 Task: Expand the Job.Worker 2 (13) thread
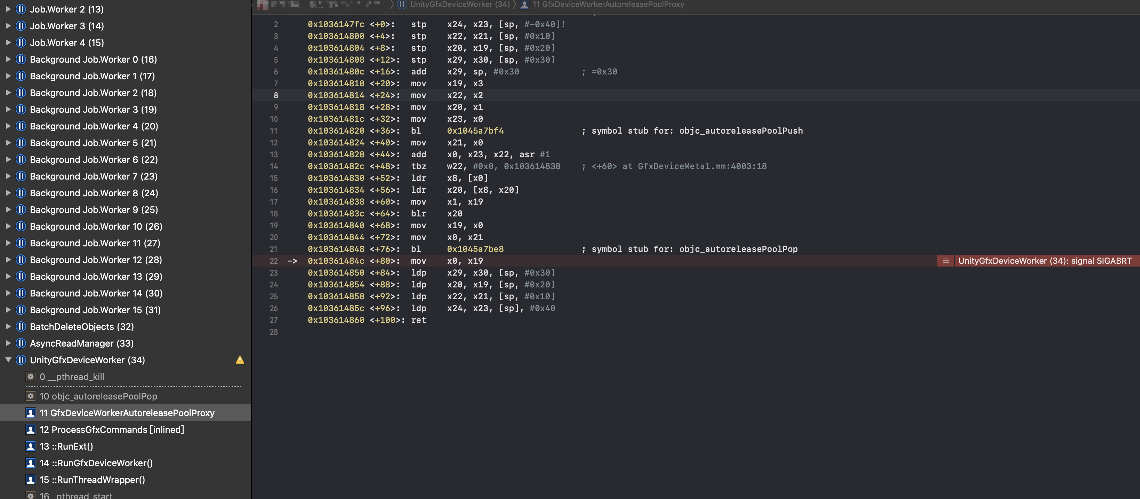(8, 9)
